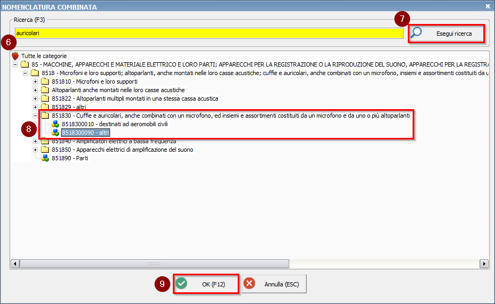Click the folder icon of 851850 Apparecchi elettrici

(45, 150)
